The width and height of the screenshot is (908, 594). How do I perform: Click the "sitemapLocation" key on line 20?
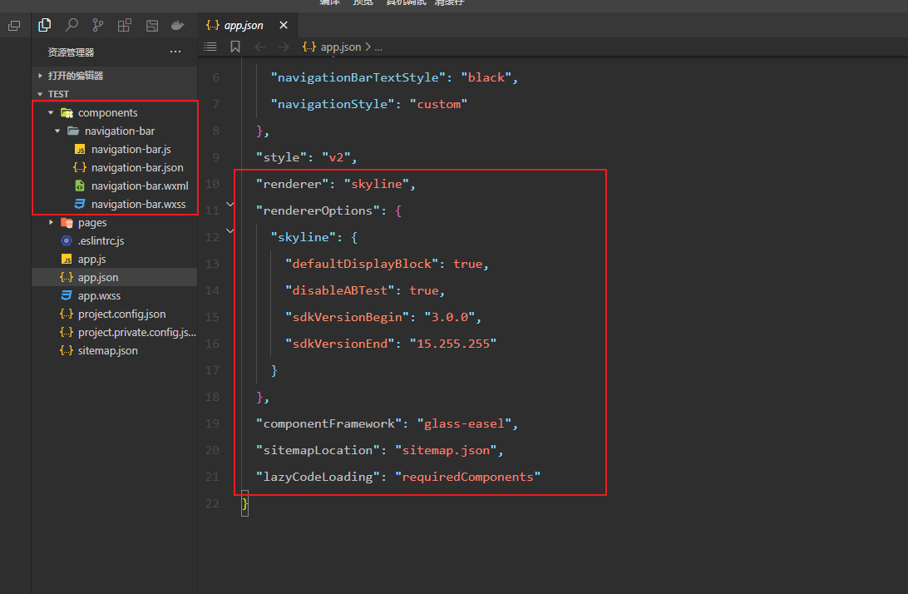coord(318,450)
